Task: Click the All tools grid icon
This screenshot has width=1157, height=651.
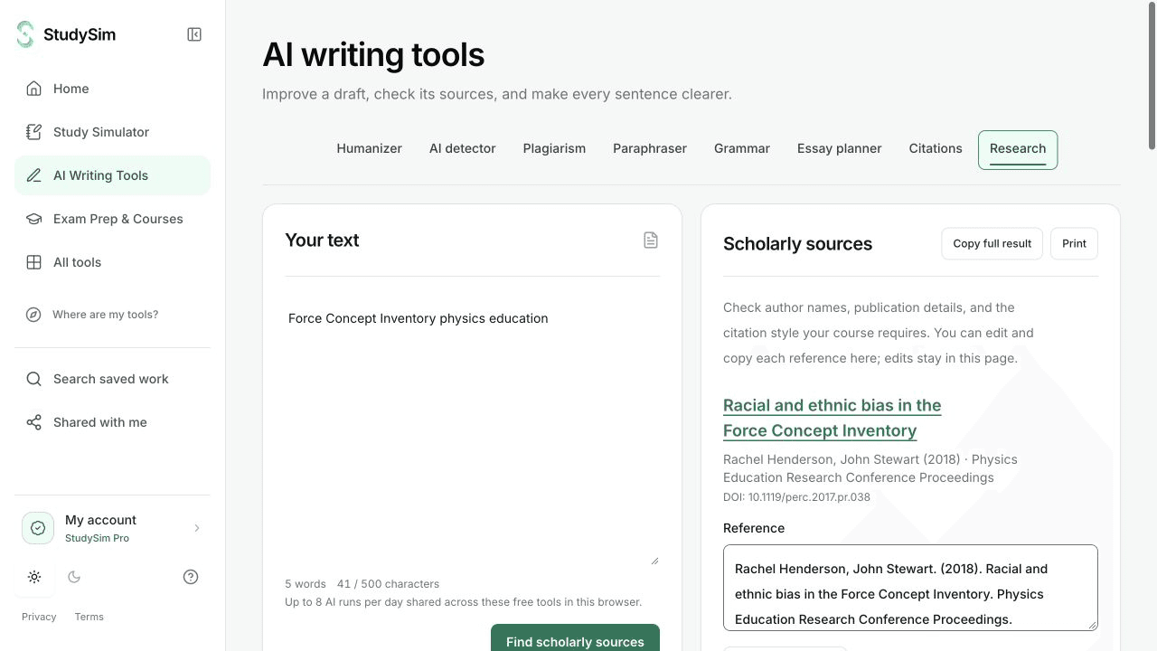Action: (x=33, y=262)
